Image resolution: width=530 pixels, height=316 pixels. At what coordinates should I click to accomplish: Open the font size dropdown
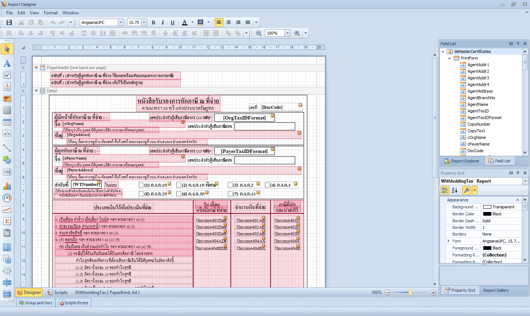click(144, 22)
